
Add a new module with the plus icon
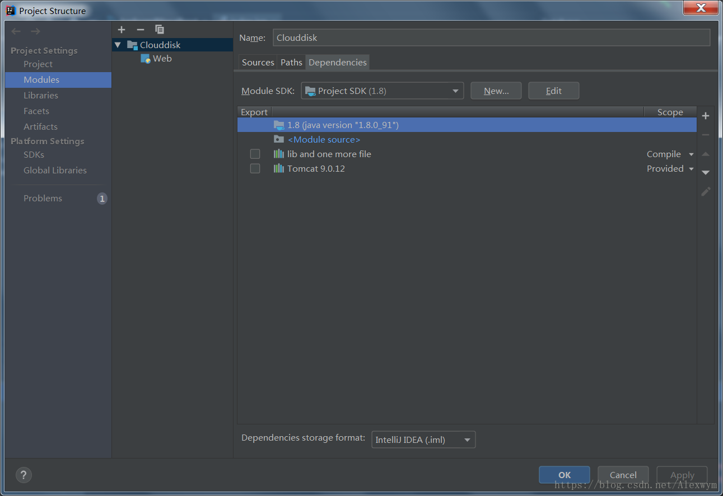click(122, 30)
